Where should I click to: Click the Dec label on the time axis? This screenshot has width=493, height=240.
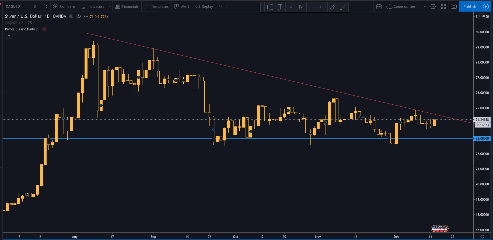pos(396,237)
